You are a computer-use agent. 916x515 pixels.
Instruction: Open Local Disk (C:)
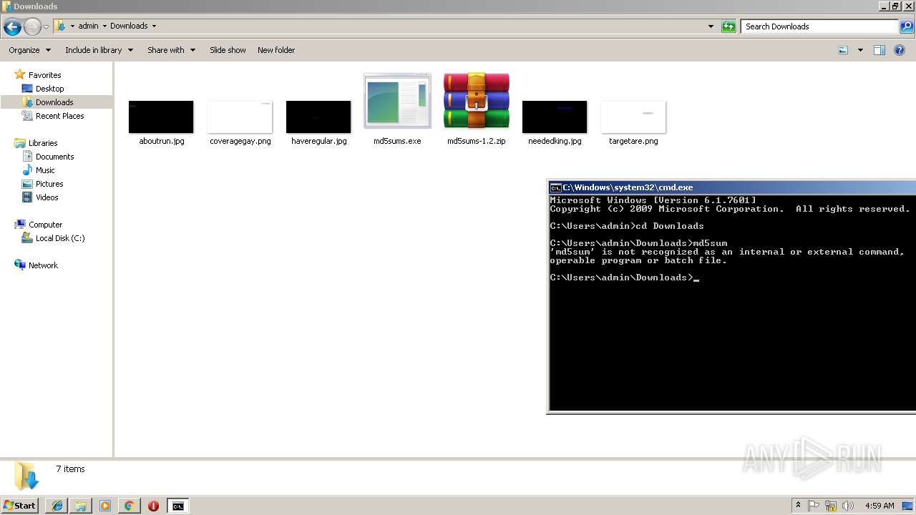[60, 238]
